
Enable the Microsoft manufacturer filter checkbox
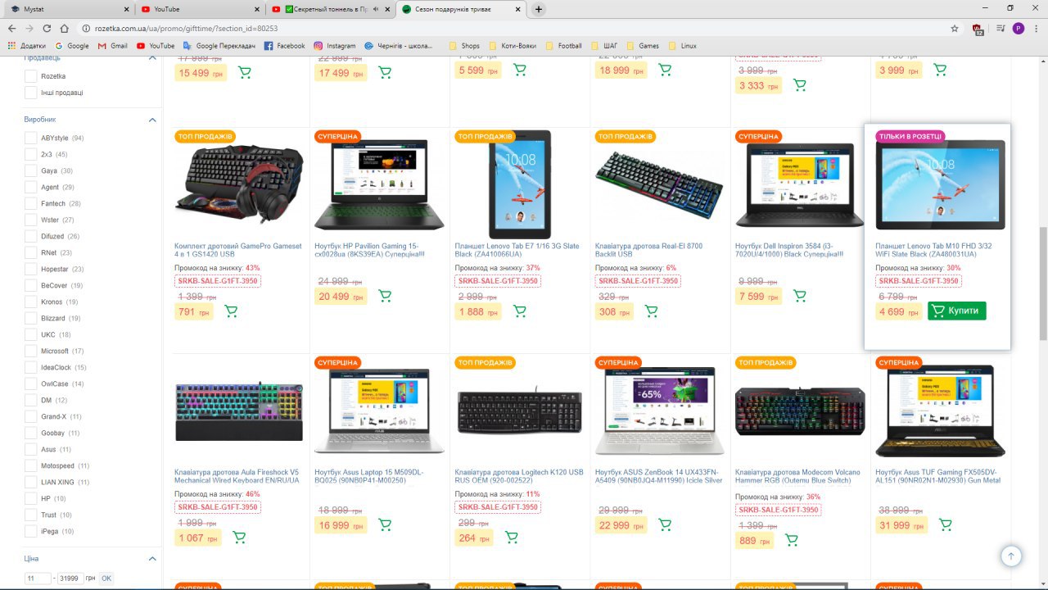31,351
